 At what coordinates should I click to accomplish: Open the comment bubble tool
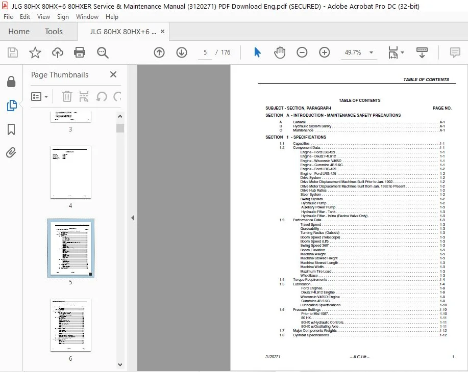[x=455, y=52]
